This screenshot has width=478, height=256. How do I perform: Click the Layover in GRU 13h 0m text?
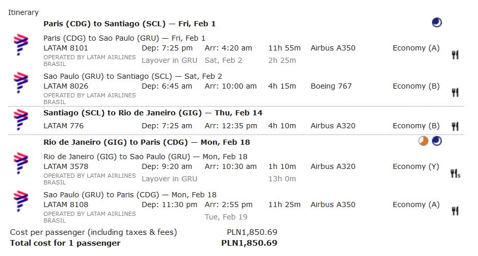tap(219, 179)
